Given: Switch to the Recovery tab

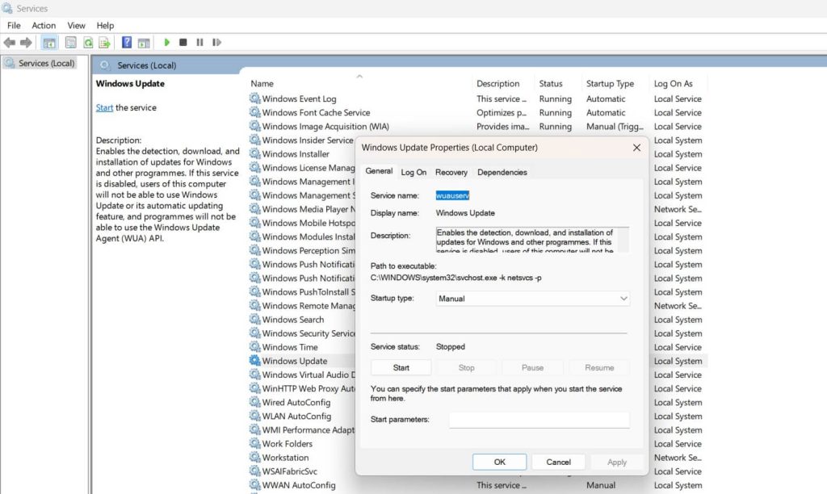Looking at the screenshot, I should tap(451, 173).
